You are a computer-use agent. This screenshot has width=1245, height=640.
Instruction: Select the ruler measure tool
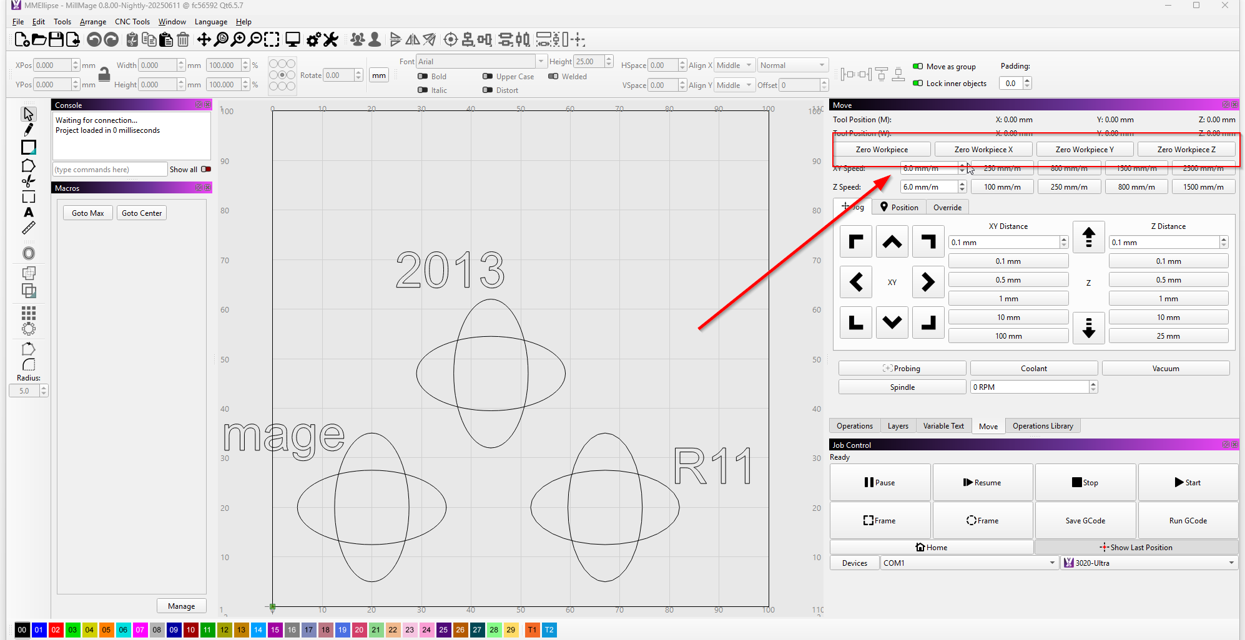(28, 228)
